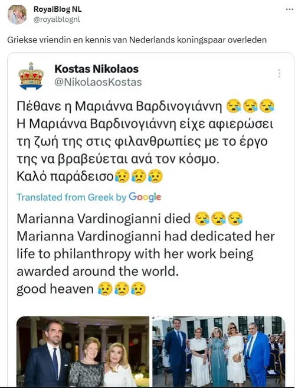The image size is (295, 388).
Task: Click crying emojis after Greek 'Βαρδινογιάννη'
Action: point(251,106)
